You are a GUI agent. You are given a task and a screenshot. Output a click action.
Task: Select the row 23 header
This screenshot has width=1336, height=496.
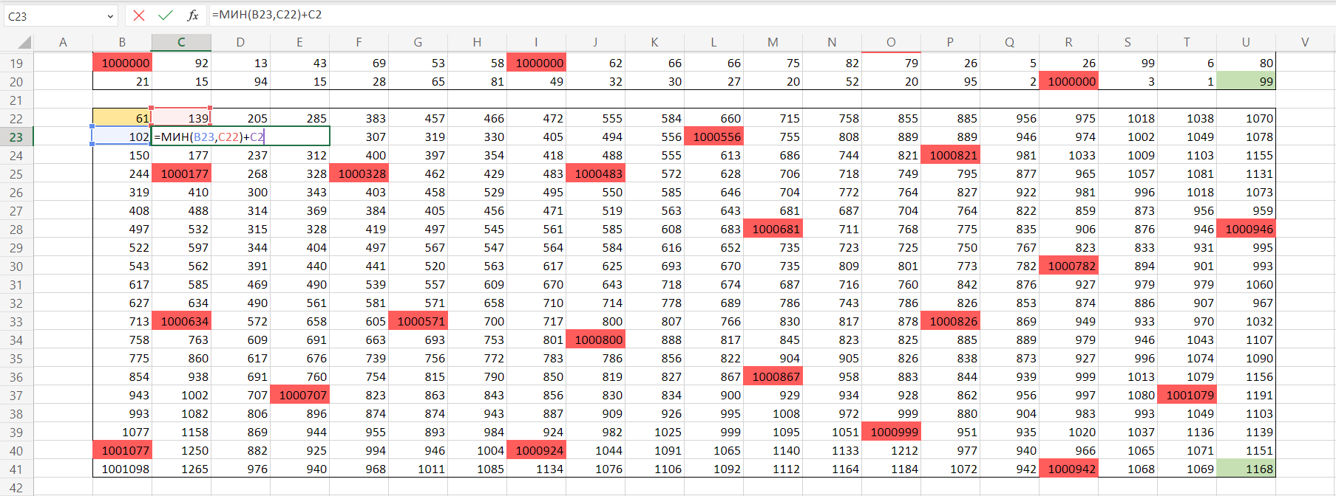coord(16,137)
